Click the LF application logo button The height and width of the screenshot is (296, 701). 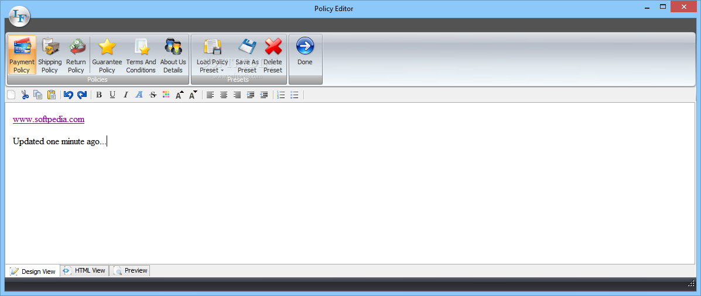[x=19, y=16]
